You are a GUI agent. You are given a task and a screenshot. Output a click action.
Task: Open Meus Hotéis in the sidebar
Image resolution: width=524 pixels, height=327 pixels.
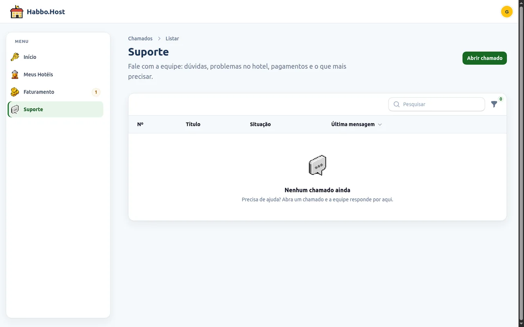(x=55, y=74)
